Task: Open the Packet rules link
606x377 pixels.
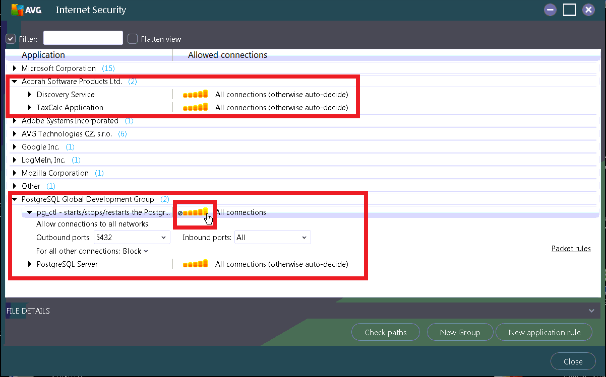Action: click(571, 248)
